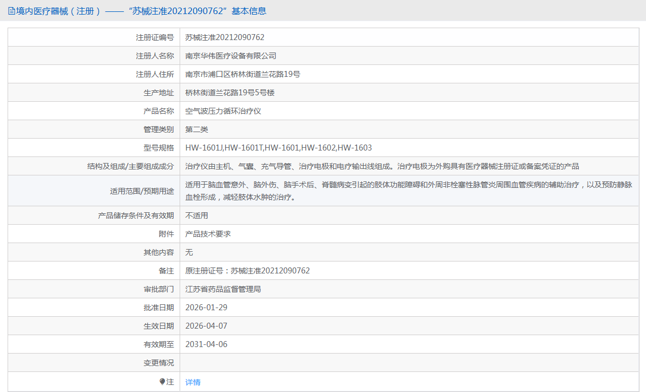
Task: Click the 备注 row label
Action: pos(167,271)
